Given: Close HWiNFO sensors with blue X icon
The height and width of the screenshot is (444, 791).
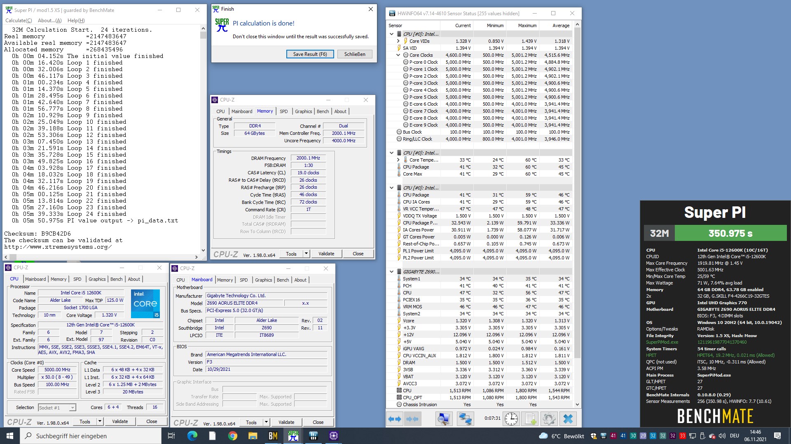Looking at the screenshot, I should [x=568, y=419].
